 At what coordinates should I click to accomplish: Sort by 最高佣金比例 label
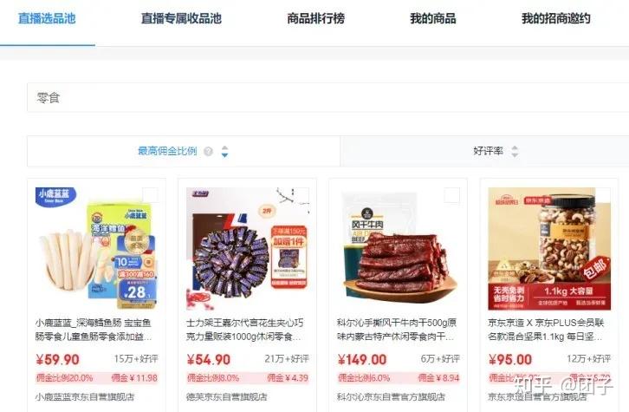pyautogui.click(x=167, y=151)
